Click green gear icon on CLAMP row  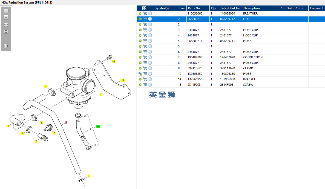click(x=140, y=68)
